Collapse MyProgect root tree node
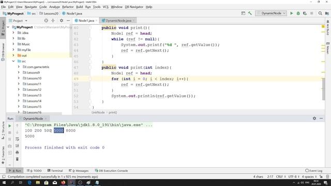The image size is (331, 186). click(x=8, y=27)
